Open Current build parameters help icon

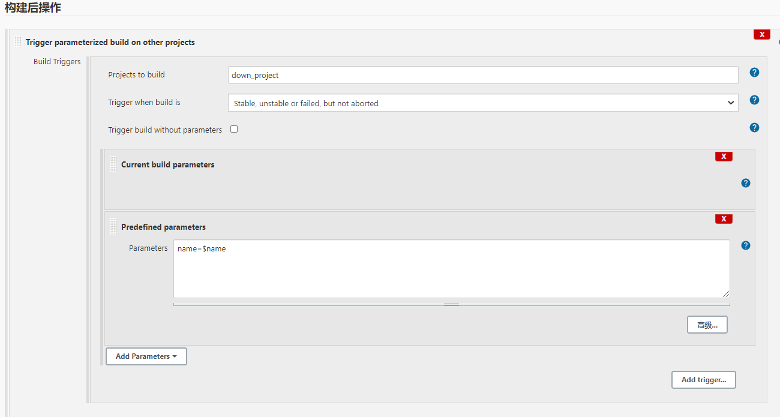click(x=746, y=183)
